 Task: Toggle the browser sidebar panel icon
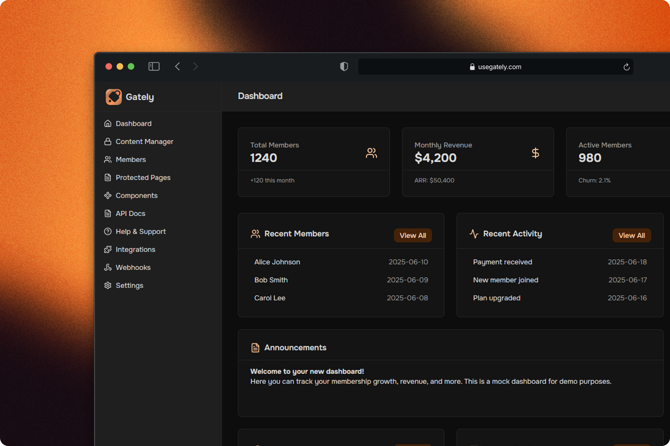click(154, 67)
